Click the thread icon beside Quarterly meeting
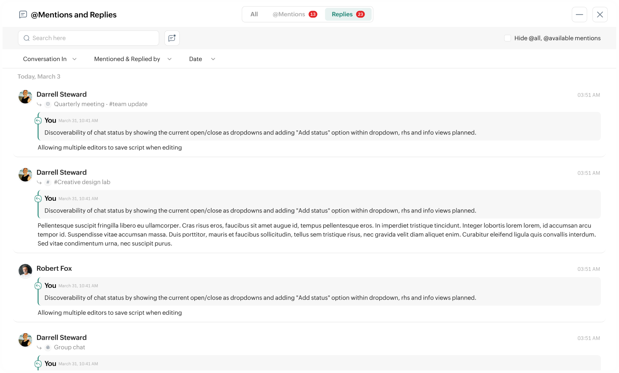The width and height of the screenshot is (619, 373). (x=48, y=104)
